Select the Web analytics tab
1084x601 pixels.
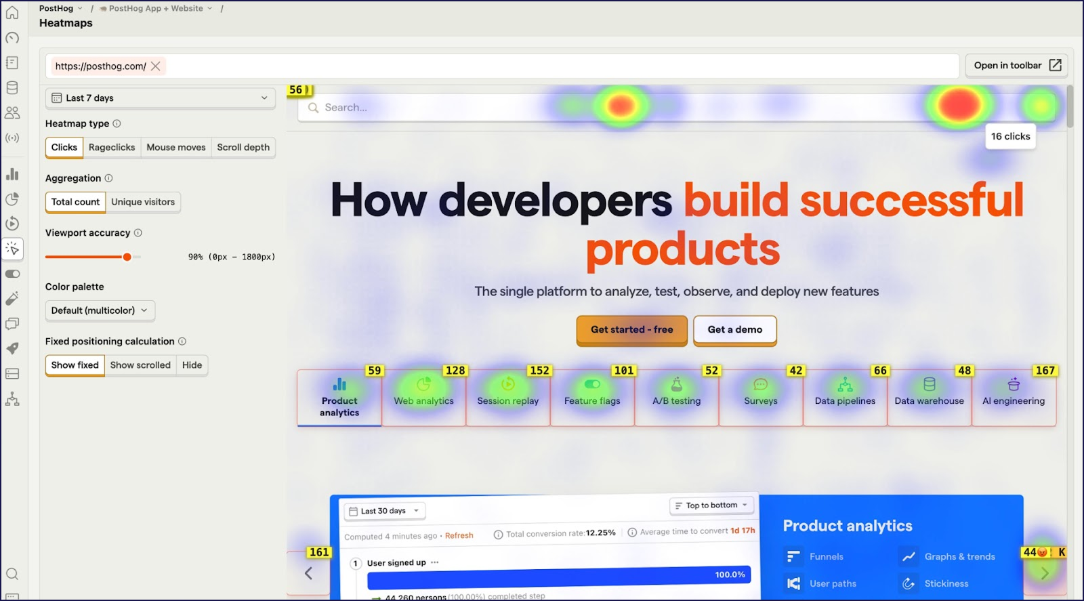click(424, 398)
